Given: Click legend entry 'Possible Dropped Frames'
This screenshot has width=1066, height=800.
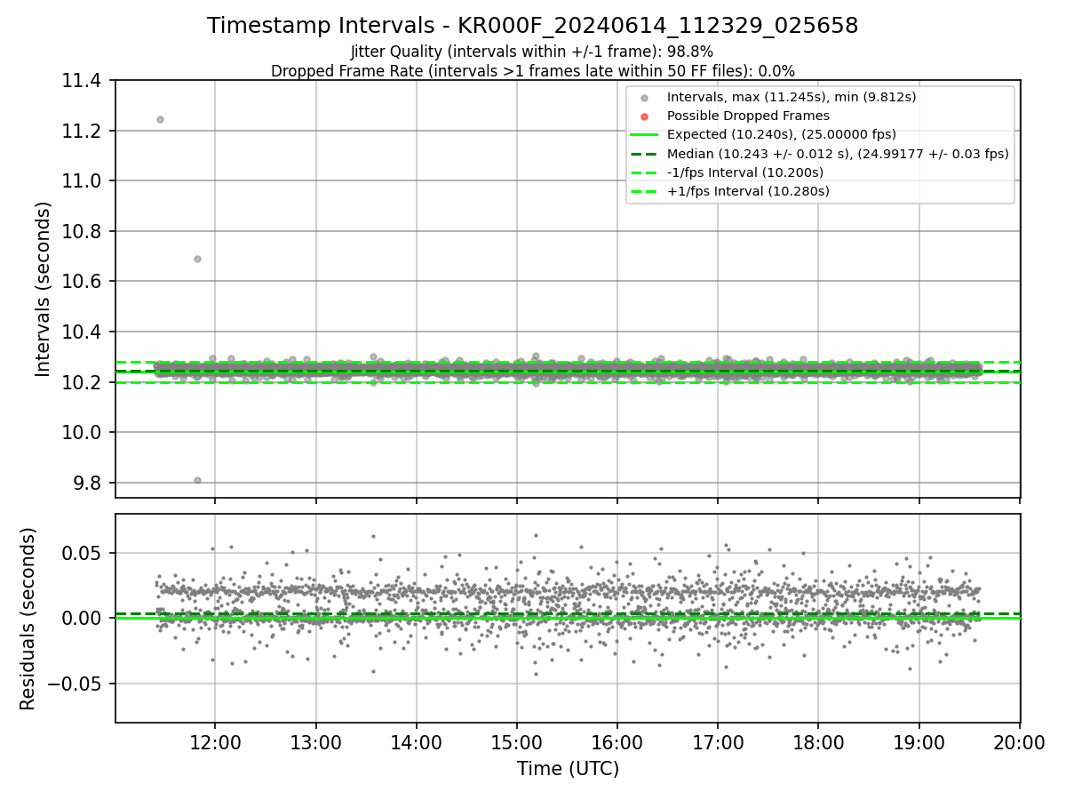Looking at the screenshot, I should [748, 116].
